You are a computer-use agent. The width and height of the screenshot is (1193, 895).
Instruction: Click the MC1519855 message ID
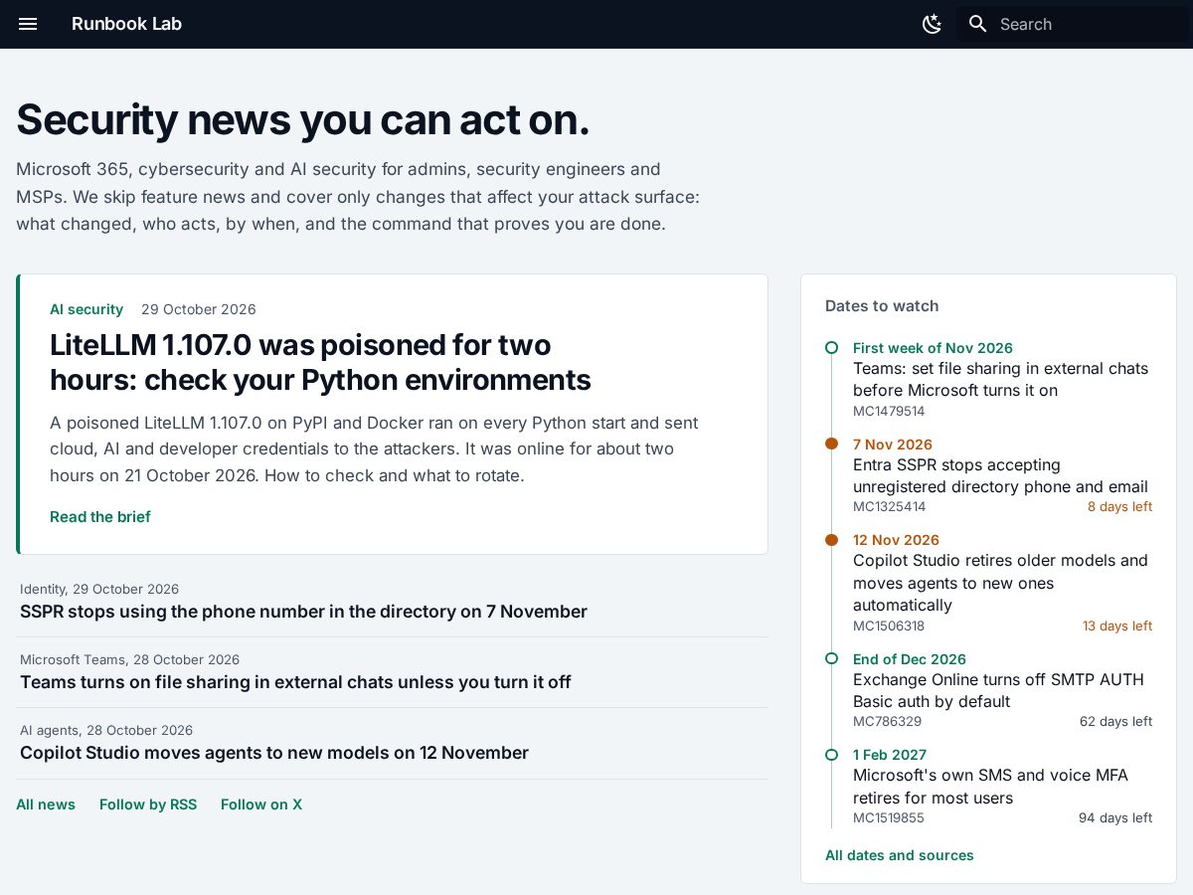[889, 817]
